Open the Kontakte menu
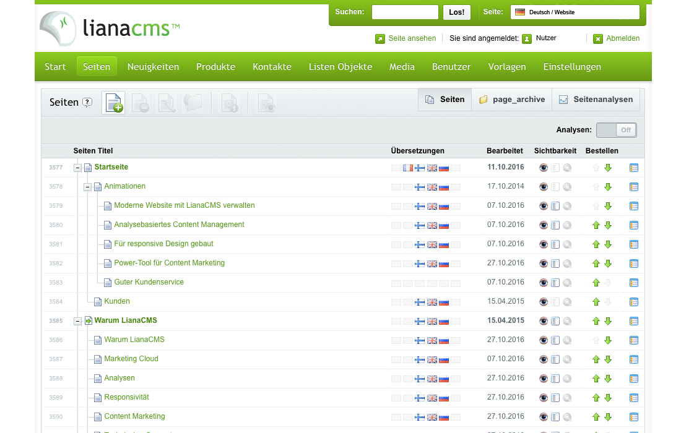 [x=272, y=66]
